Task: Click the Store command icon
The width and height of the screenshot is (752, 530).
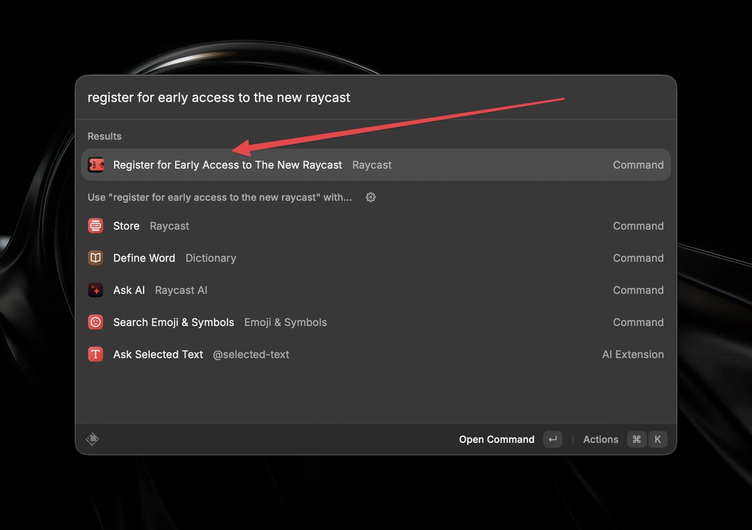Action: click(95, 226)
